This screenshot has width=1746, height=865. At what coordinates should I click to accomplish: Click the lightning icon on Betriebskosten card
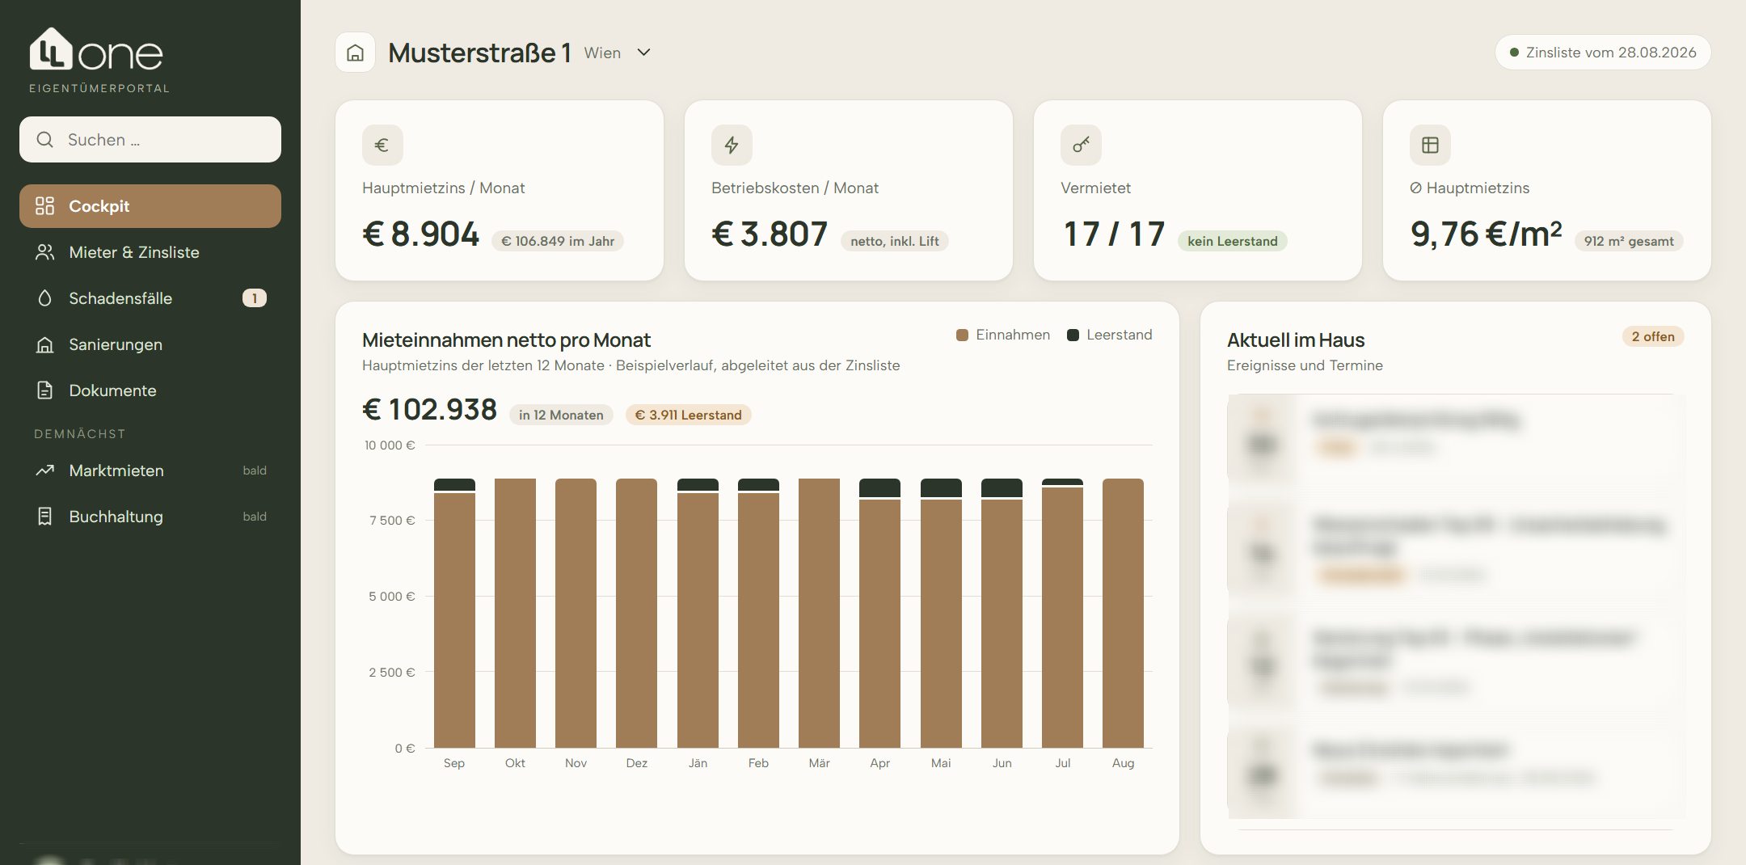point(732,145)
